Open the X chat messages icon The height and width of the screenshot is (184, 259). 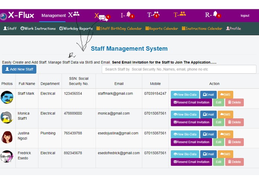tap(102, 17)
